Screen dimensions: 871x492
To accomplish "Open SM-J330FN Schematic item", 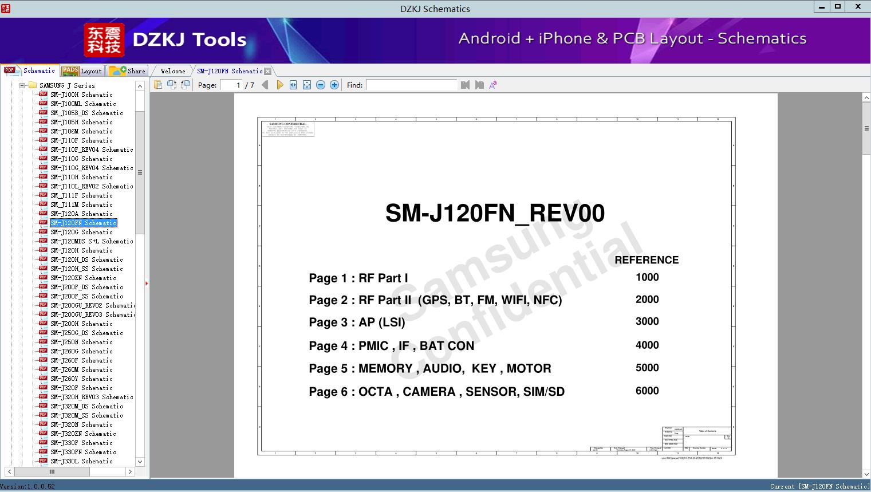I will point(83,452).
